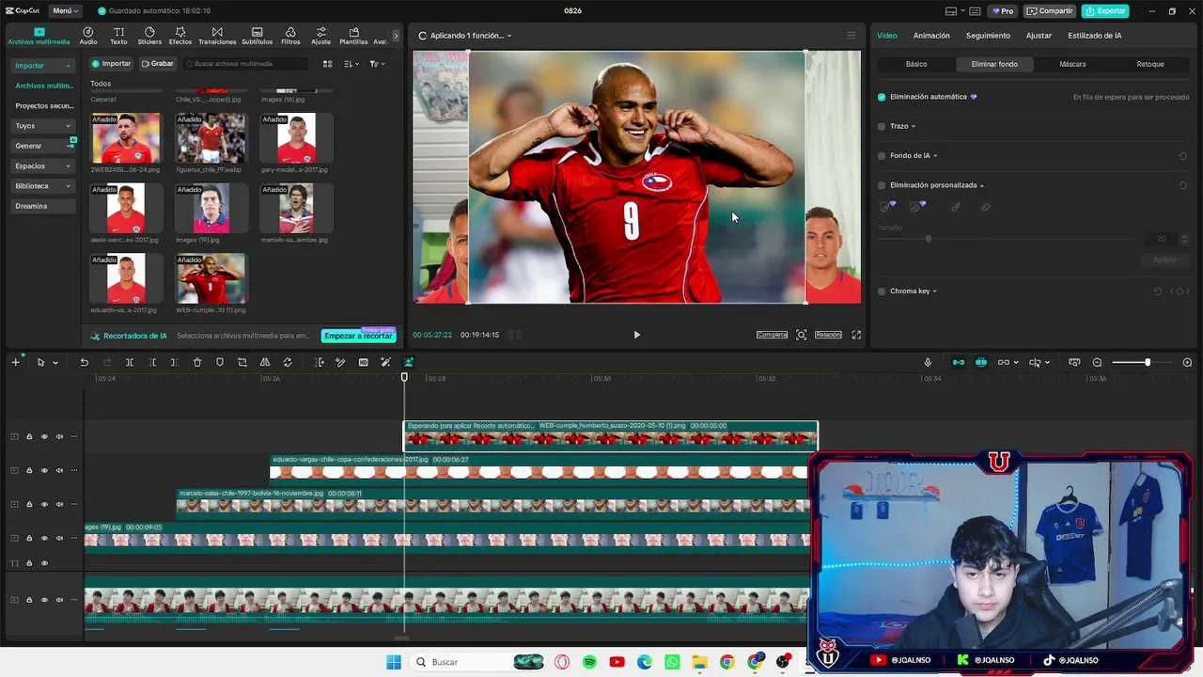Hide the top video track with eye icon
Image resolution: width=1203 pixels, height=677 pixels.
(x=44, y=436)
